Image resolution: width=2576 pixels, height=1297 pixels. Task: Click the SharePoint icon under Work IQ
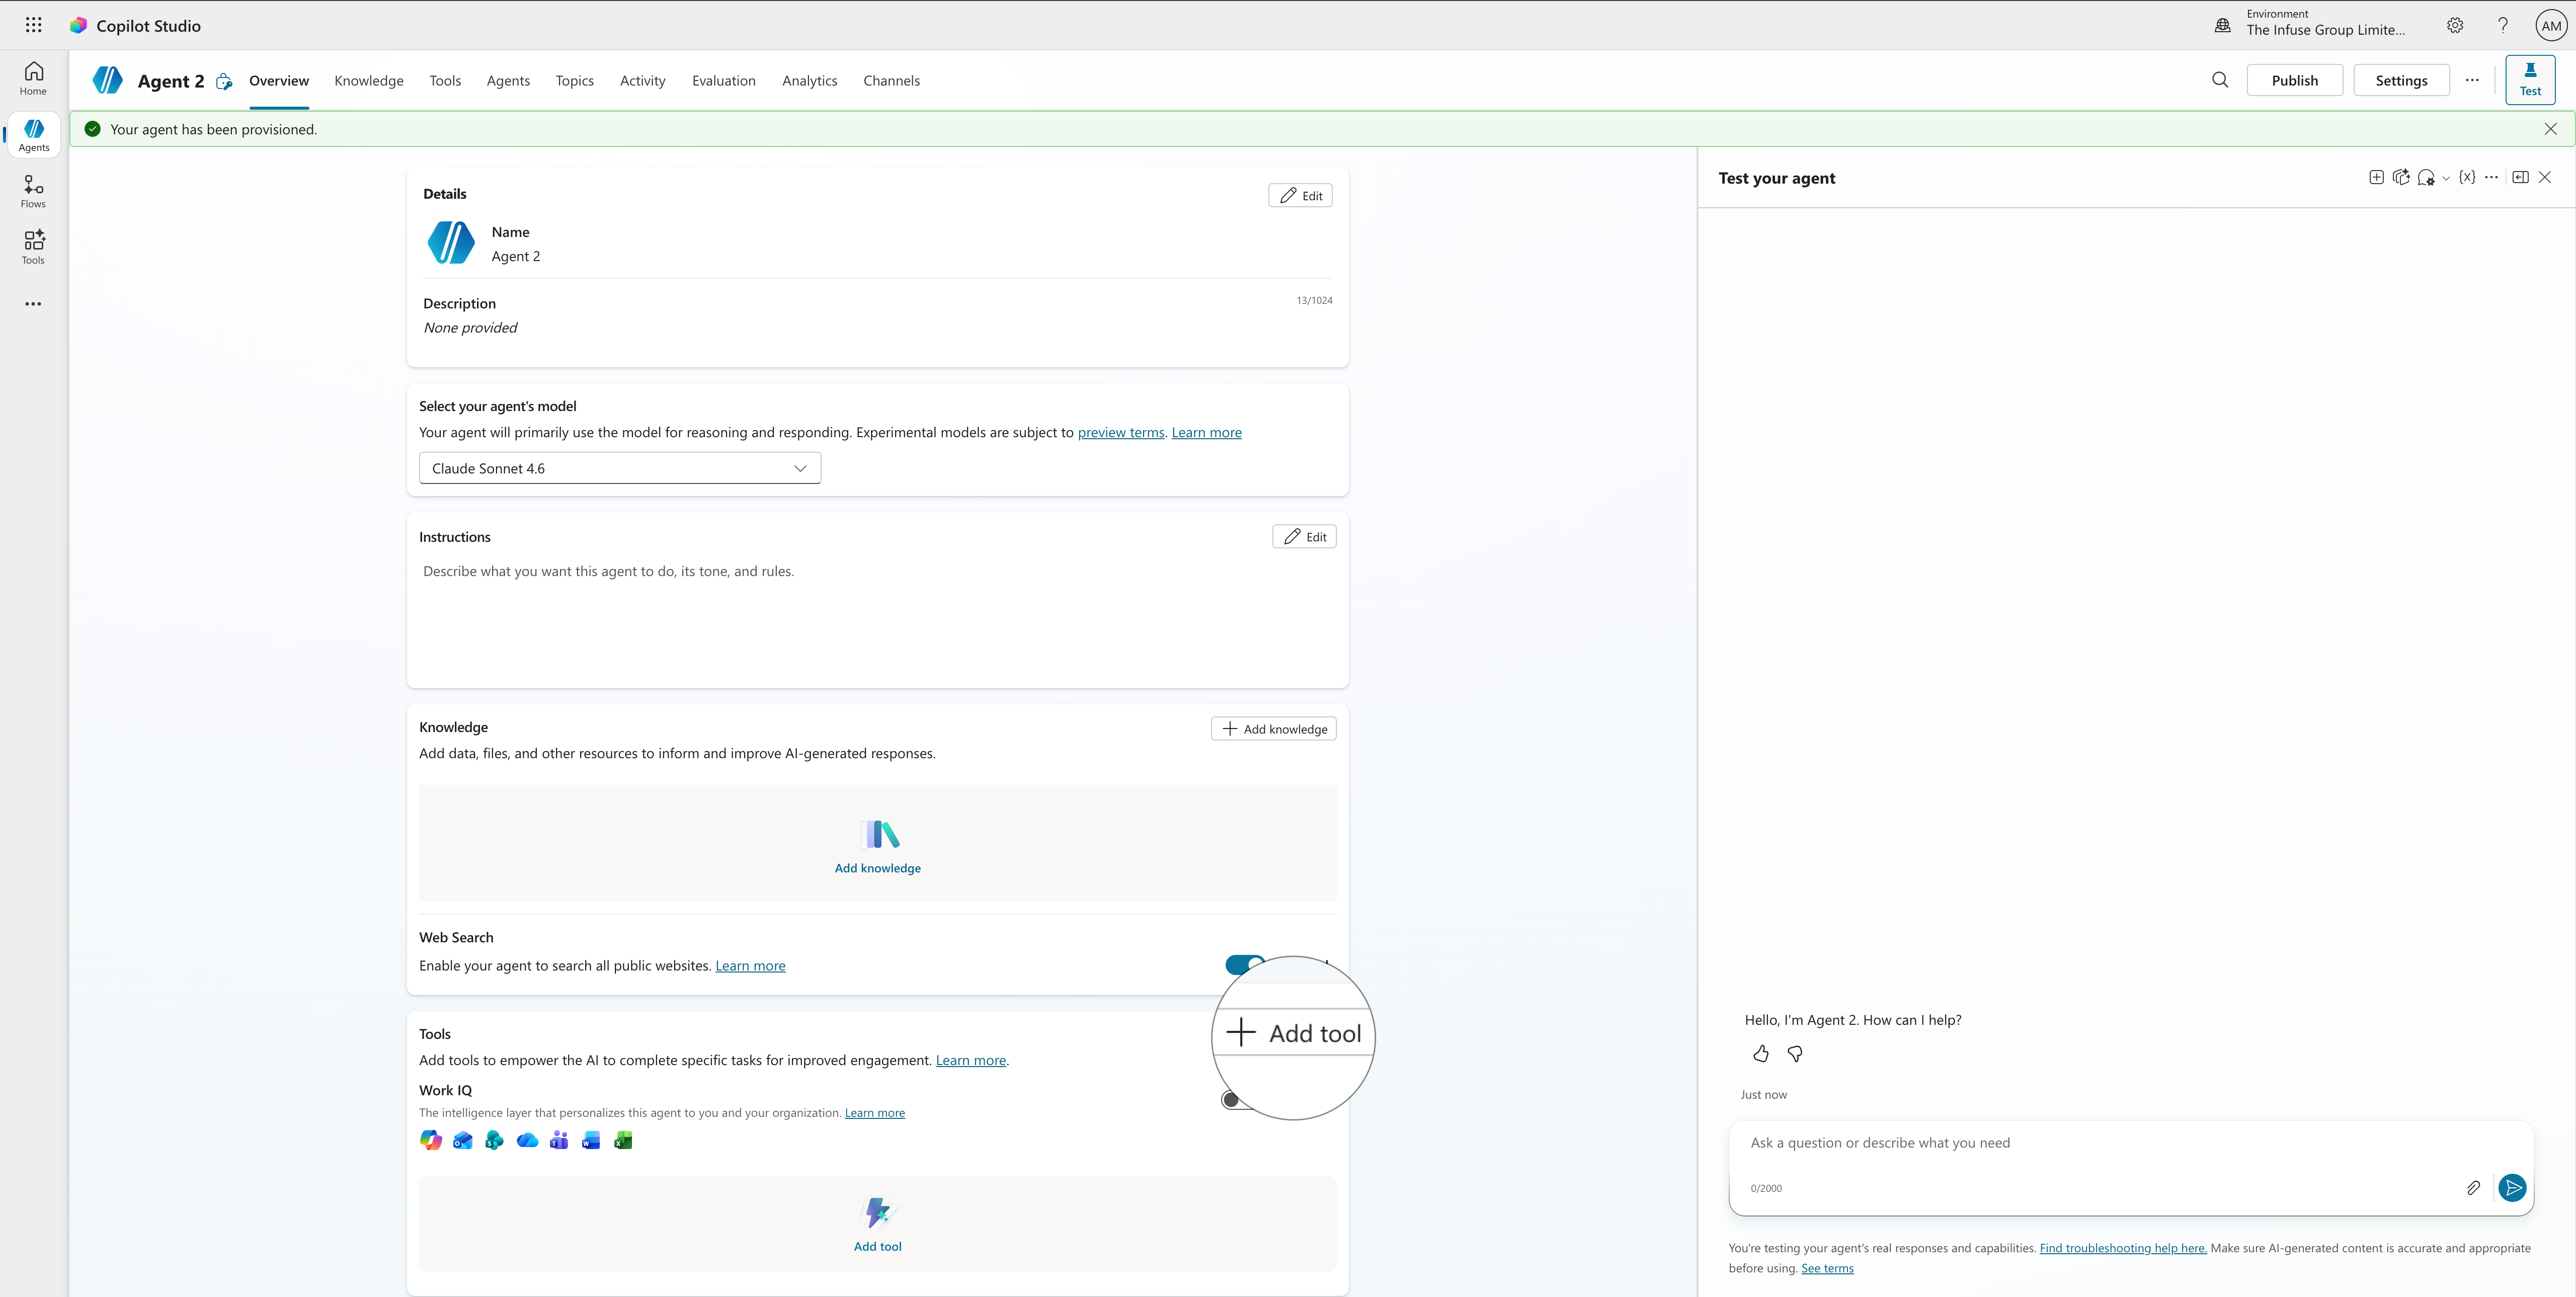click(494, 1141)
